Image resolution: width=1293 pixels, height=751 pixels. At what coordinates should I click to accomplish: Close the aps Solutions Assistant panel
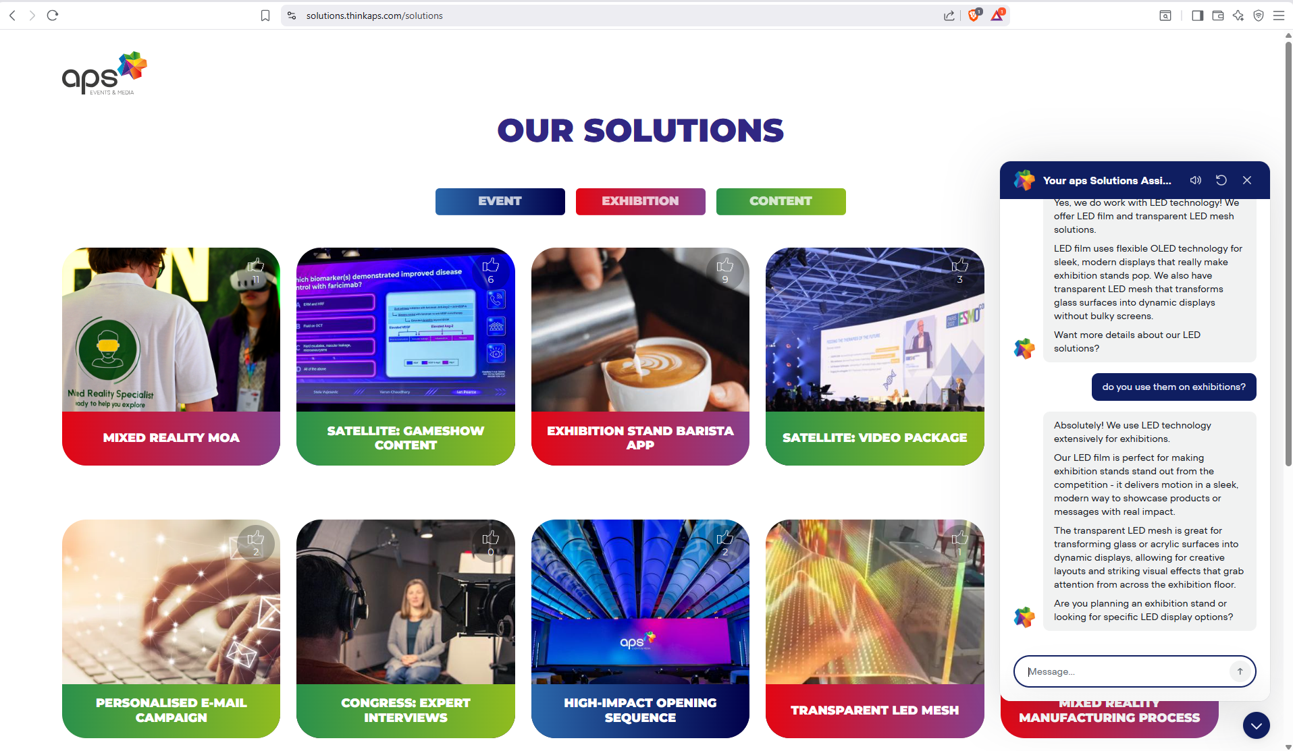pos(1247,180)
